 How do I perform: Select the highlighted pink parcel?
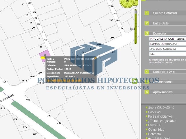tap(45, 55)
